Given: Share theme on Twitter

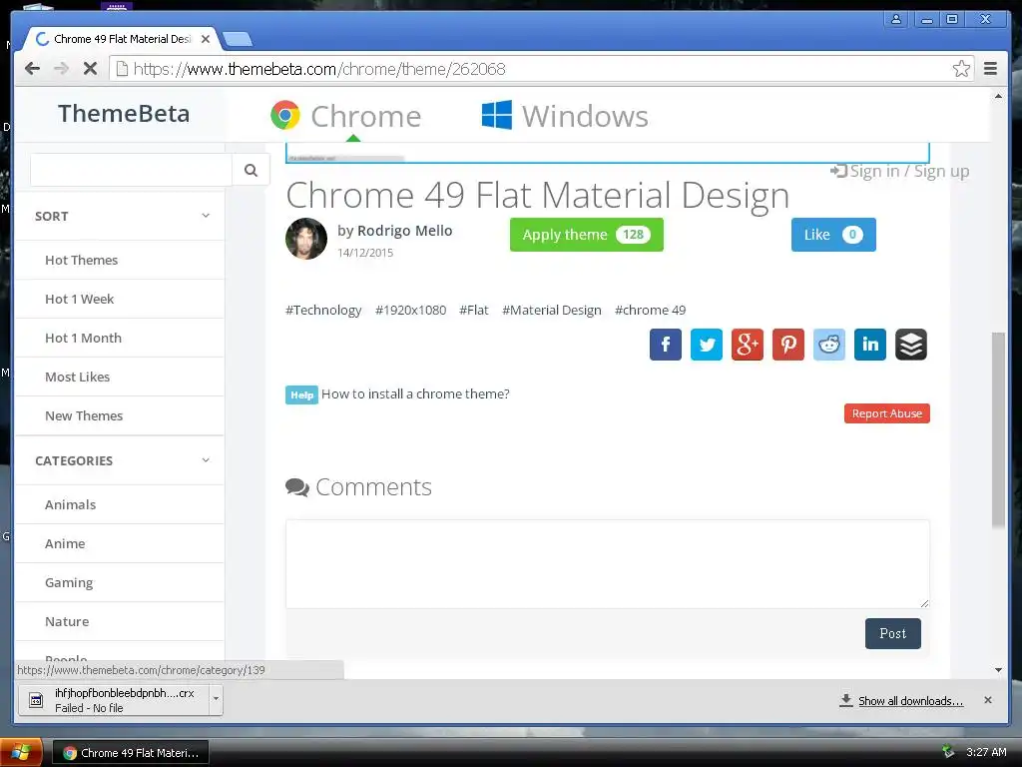Looking at the screenshot, I should click(707, 345).
